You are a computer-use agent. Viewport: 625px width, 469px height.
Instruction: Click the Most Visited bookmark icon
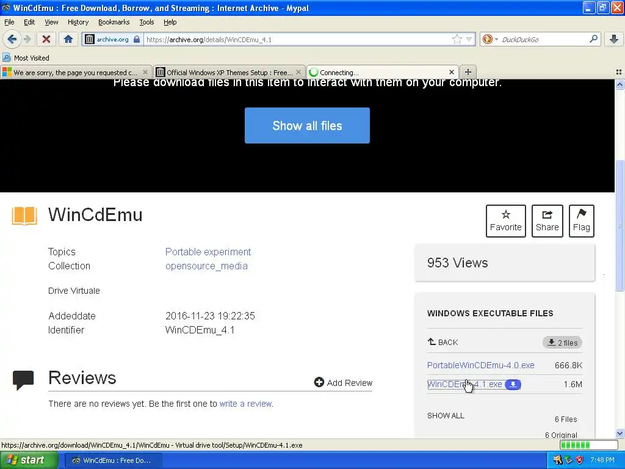pyautogui.click(x=6, y=58)
